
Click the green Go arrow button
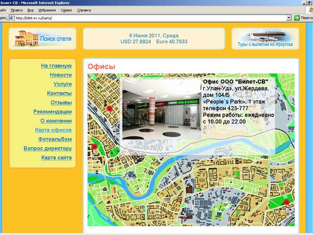coord(297,18)
